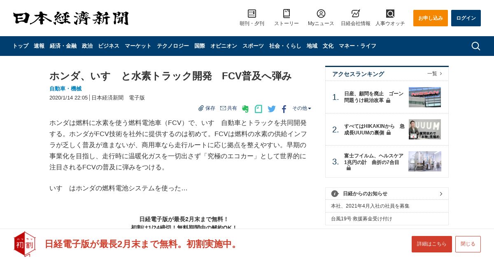Dismiss the banner with 閉じる
The width and height of the screenshot is (494, 259).
pos(468,244)
